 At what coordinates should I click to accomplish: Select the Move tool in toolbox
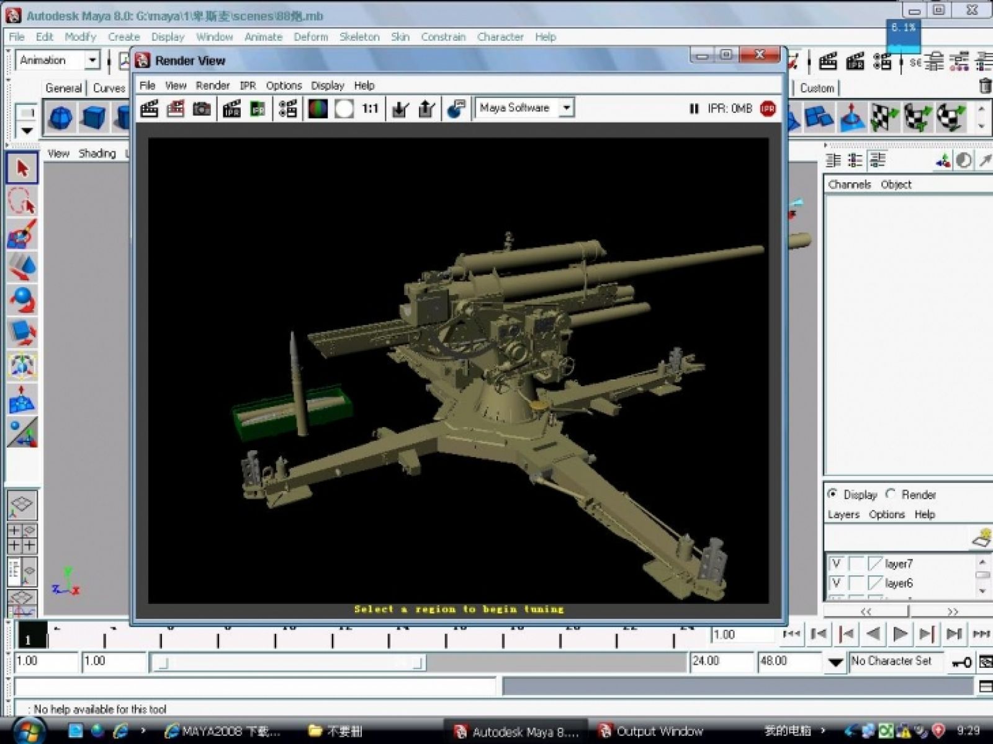[x=22, y=268]
